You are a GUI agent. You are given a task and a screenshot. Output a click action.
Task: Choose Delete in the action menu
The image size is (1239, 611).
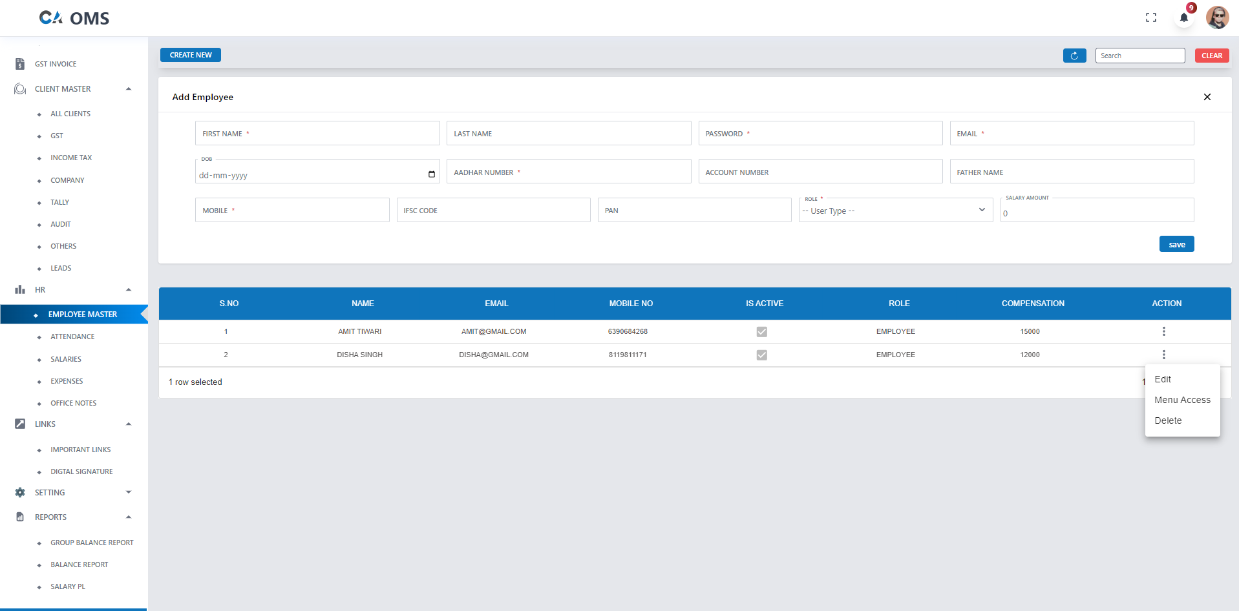[x=1168, y=420]
